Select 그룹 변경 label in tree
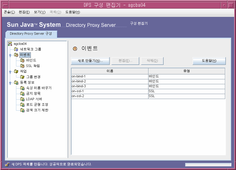 pos(33,77)
